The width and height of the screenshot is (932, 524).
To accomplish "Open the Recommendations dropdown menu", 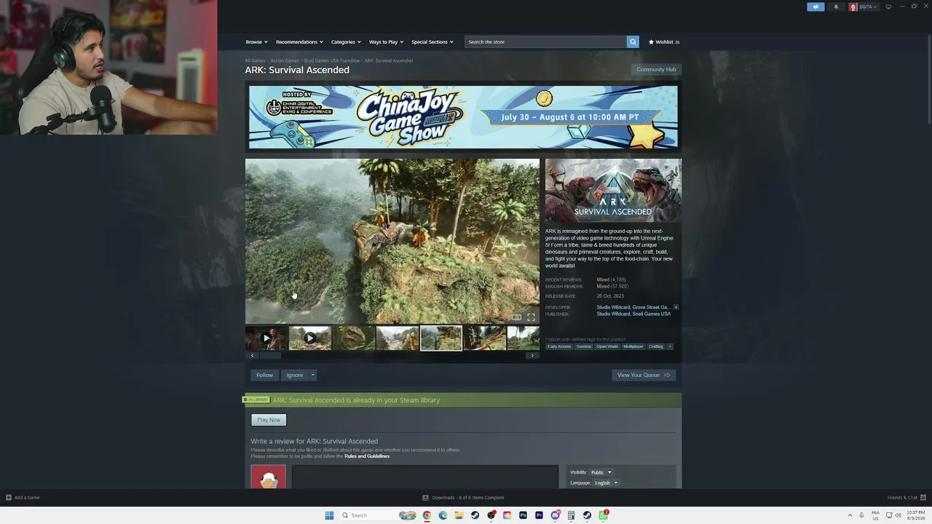I will [x=299, y=42].
